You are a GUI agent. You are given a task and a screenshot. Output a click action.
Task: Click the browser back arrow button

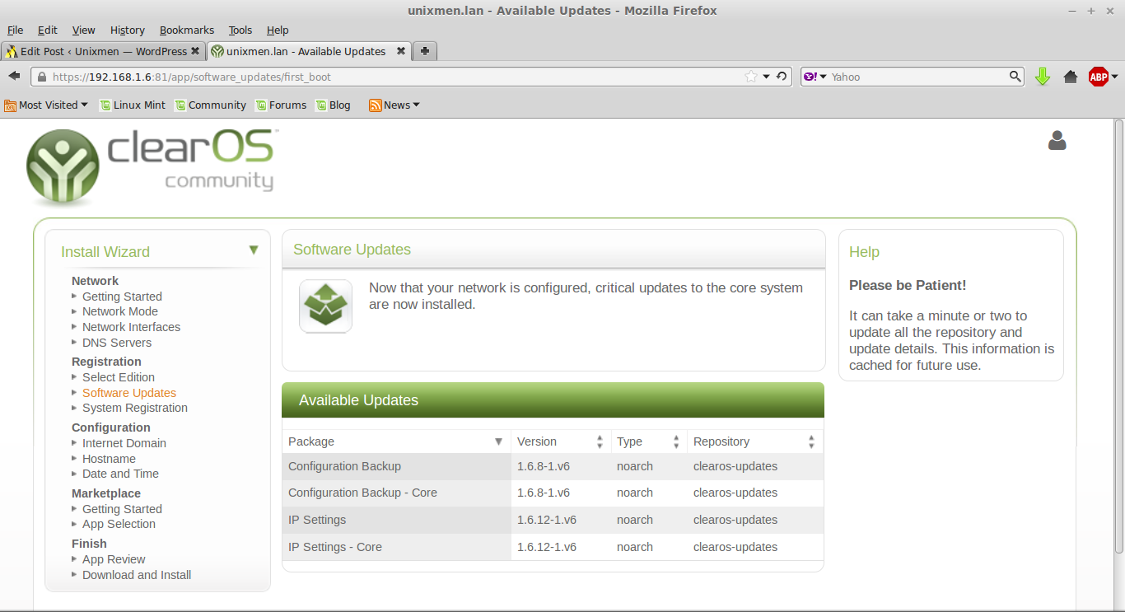14,77
